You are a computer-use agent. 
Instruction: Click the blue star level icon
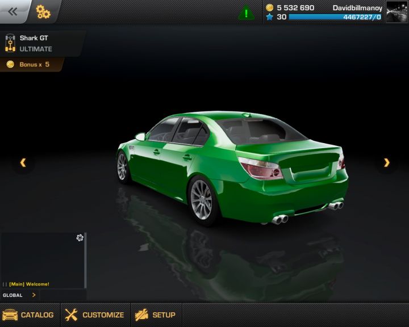(x=270, y=17)
